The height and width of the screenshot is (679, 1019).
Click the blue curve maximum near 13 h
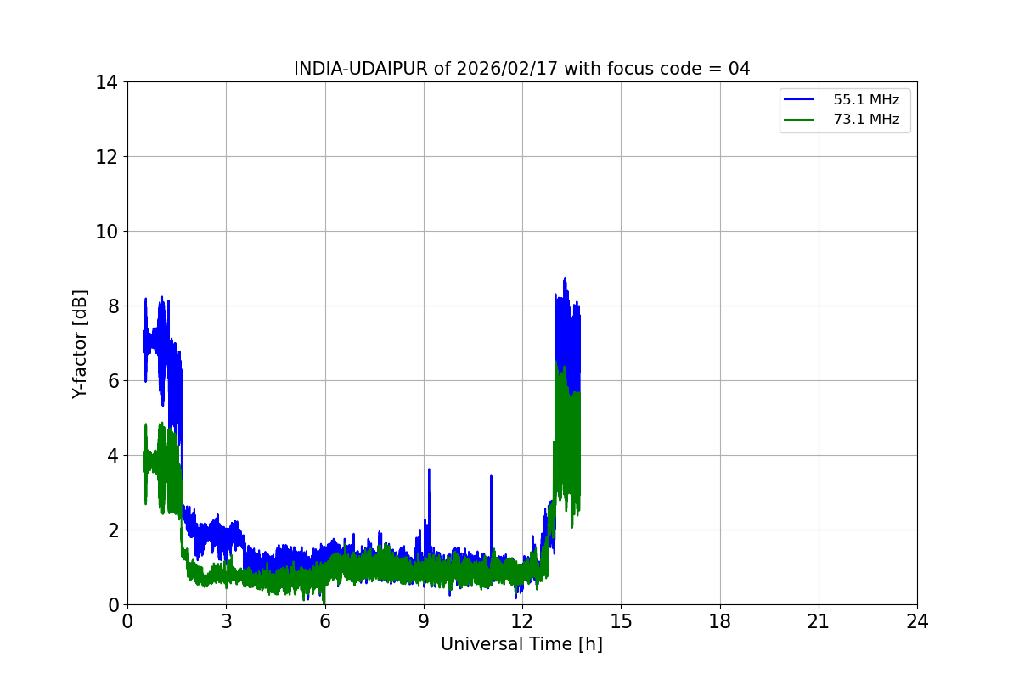coord(565,278)
